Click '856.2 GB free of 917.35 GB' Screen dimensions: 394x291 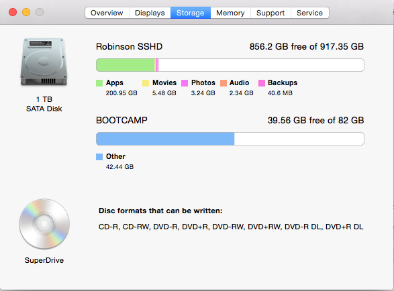point(307,47)
